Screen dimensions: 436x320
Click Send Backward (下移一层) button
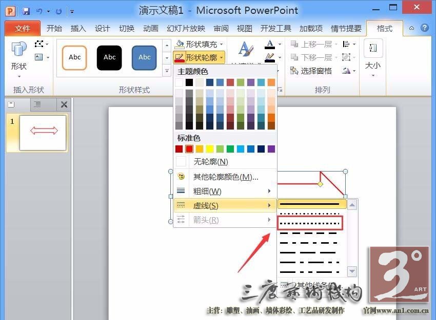[x=311, y=57]
